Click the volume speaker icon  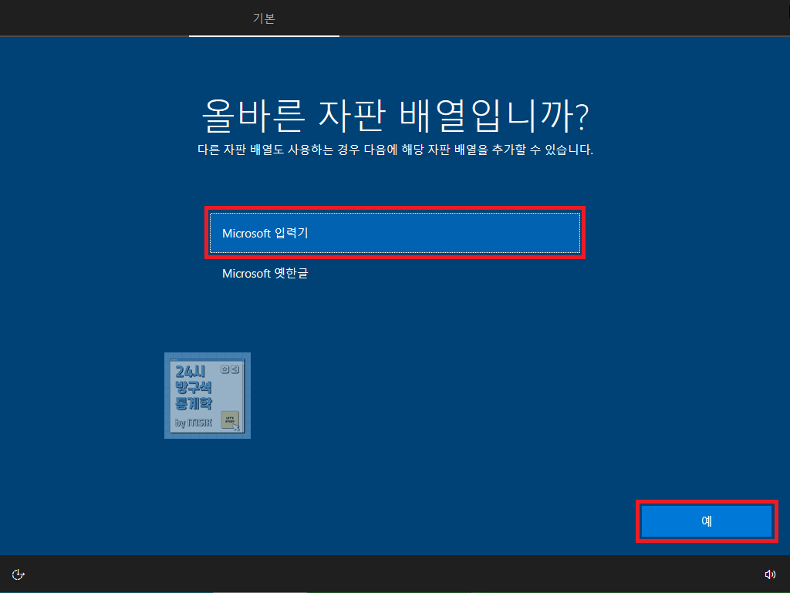point(770,574)
